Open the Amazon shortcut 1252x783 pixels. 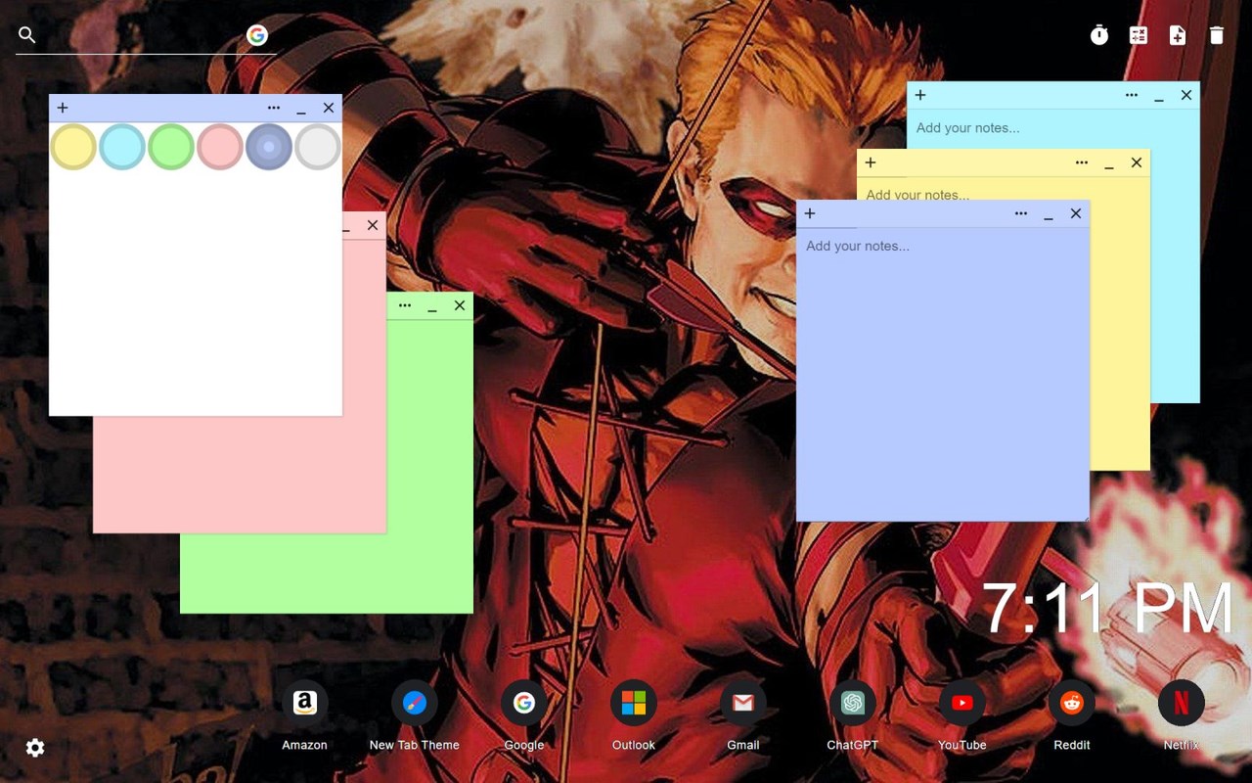[x=305, y=703]
